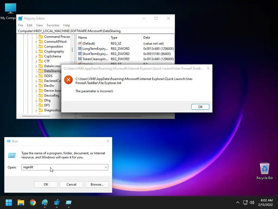Image resolution: width=278 pixels, height=209 pixels.
Task: Select the Recycle Bin desktop icon
Action: [x=264, y=171]
